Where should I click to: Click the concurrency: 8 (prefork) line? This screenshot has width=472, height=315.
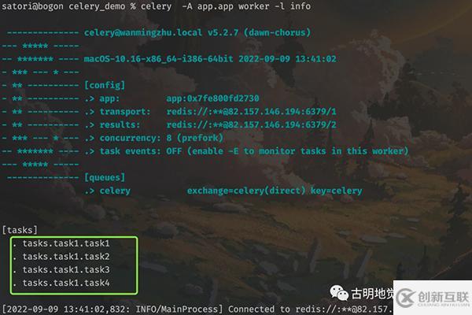tap(161, 138)
